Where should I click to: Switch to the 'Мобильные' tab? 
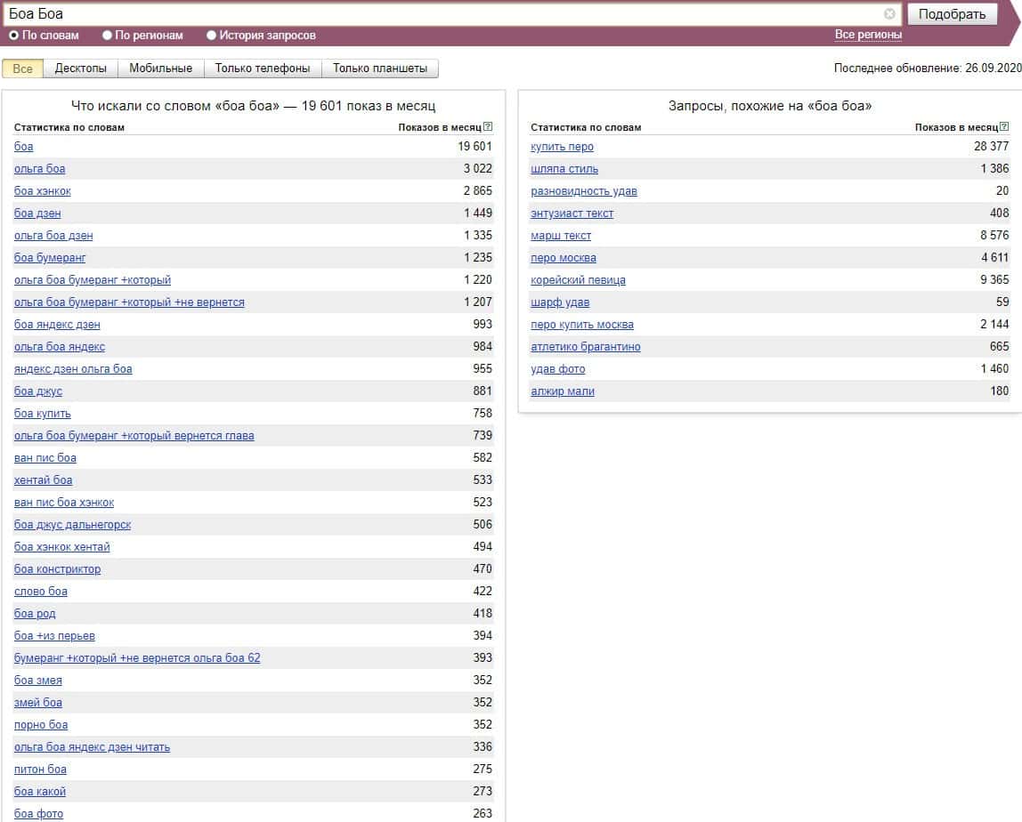click(160, 68)
